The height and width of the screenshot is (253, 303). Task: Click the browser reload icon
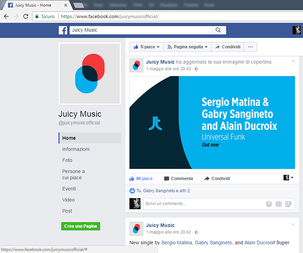tap(26, 16)
